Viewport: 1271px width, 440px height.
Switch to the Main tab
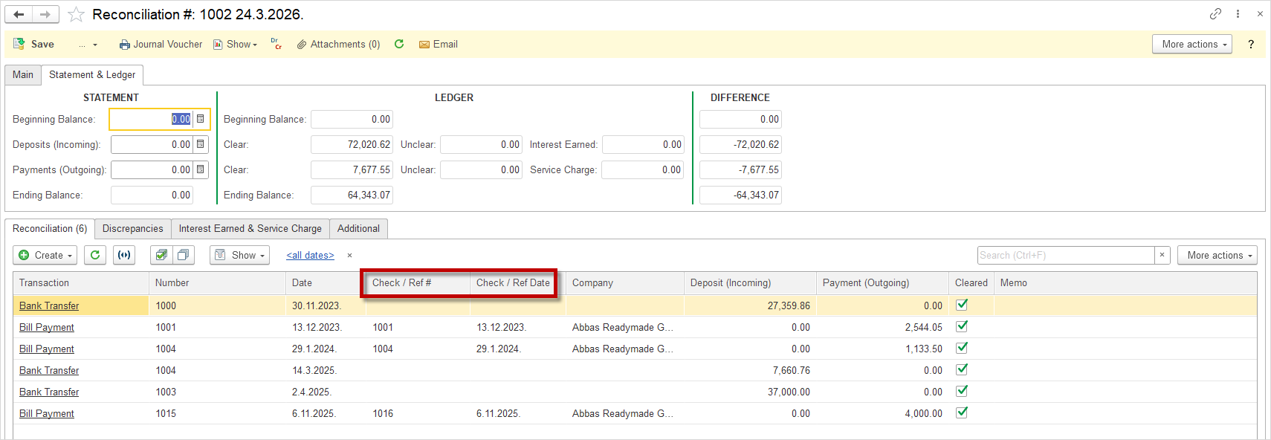pos(23,74)
